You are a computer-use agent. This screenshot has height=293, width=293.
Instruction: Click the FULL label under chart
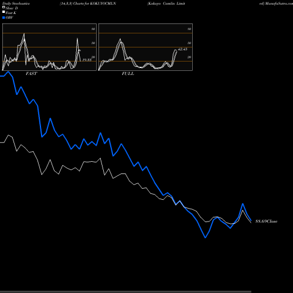128,74
